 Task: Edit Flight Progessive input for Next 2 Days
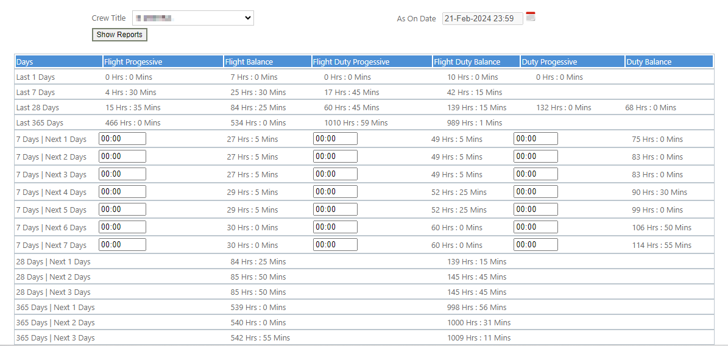point(122,157)
